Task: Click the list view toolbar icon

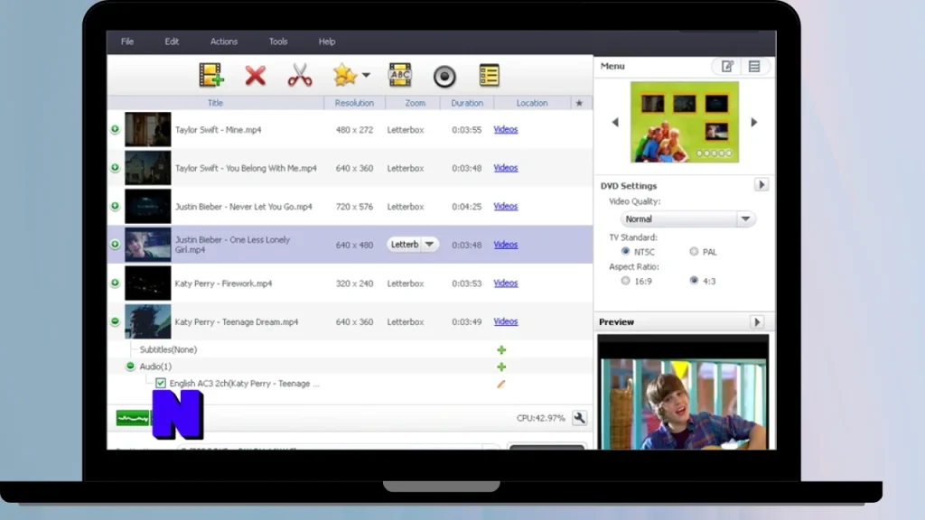Action: [x=489, y=75]
